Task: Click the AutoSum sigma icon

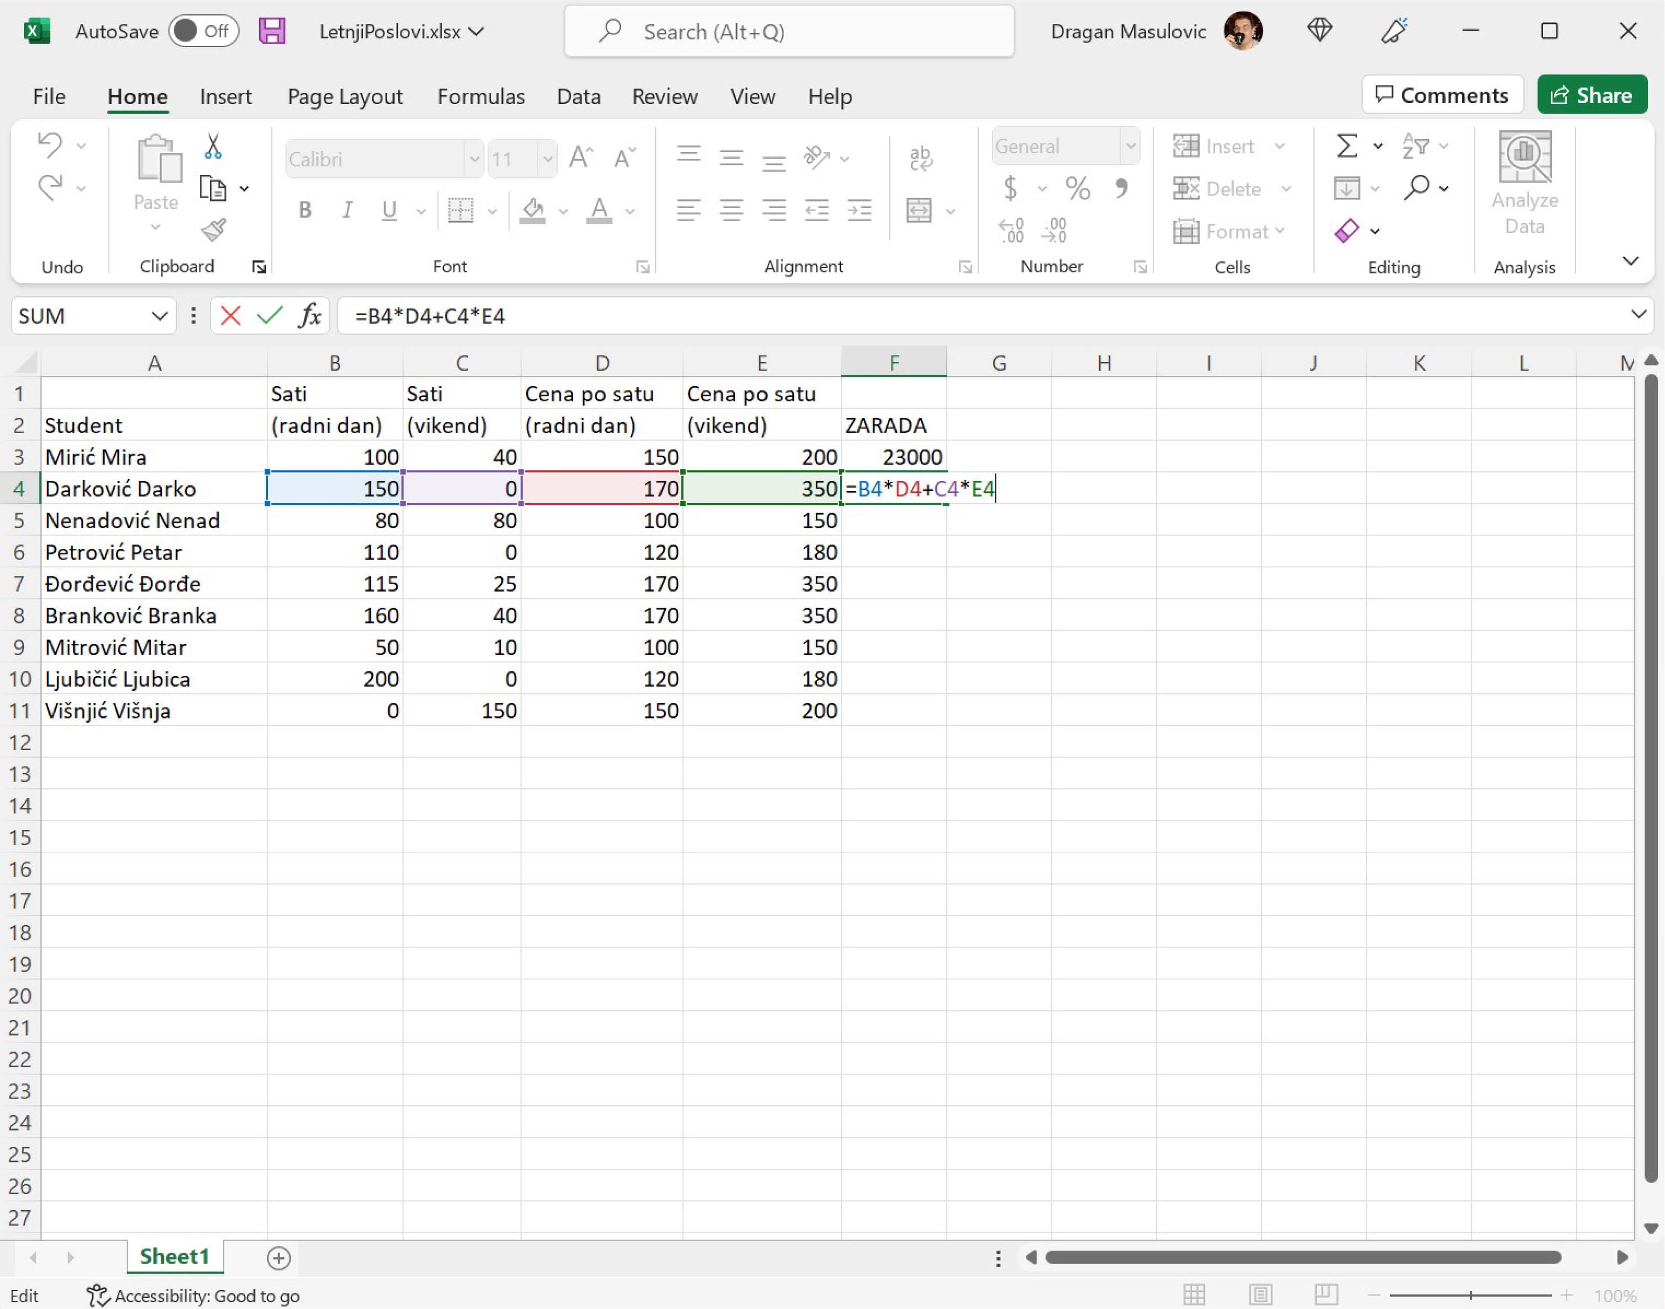Action: [1347, 145]
